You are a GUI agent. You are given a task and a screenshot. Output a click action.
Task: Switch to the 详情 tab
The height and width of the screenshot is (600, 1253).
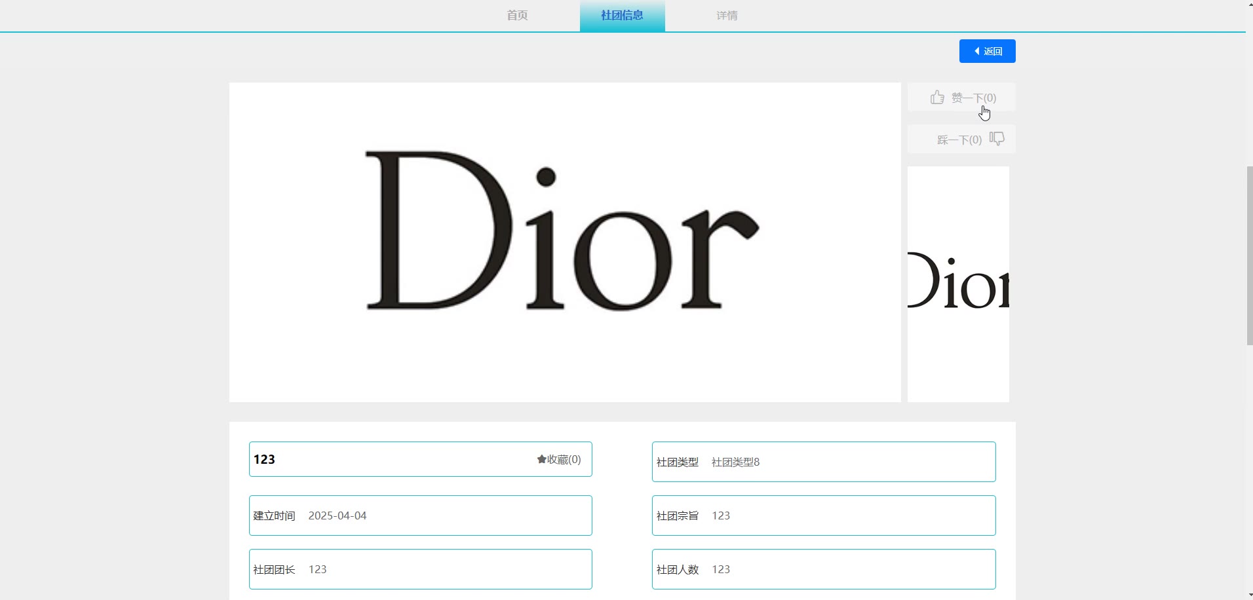(x=727, y=15)
